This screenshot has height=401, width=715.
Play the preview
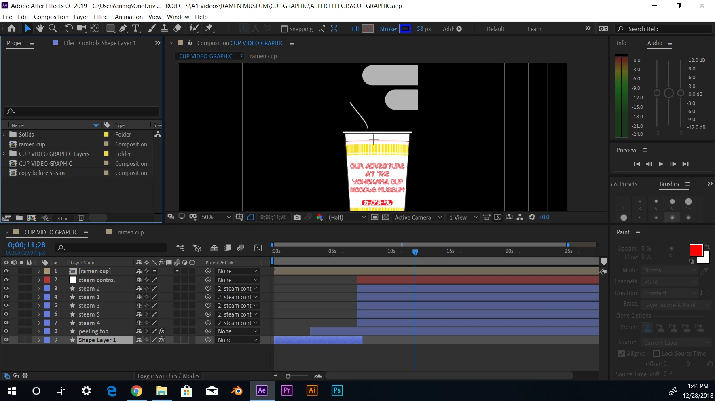[x=661, y=164]
